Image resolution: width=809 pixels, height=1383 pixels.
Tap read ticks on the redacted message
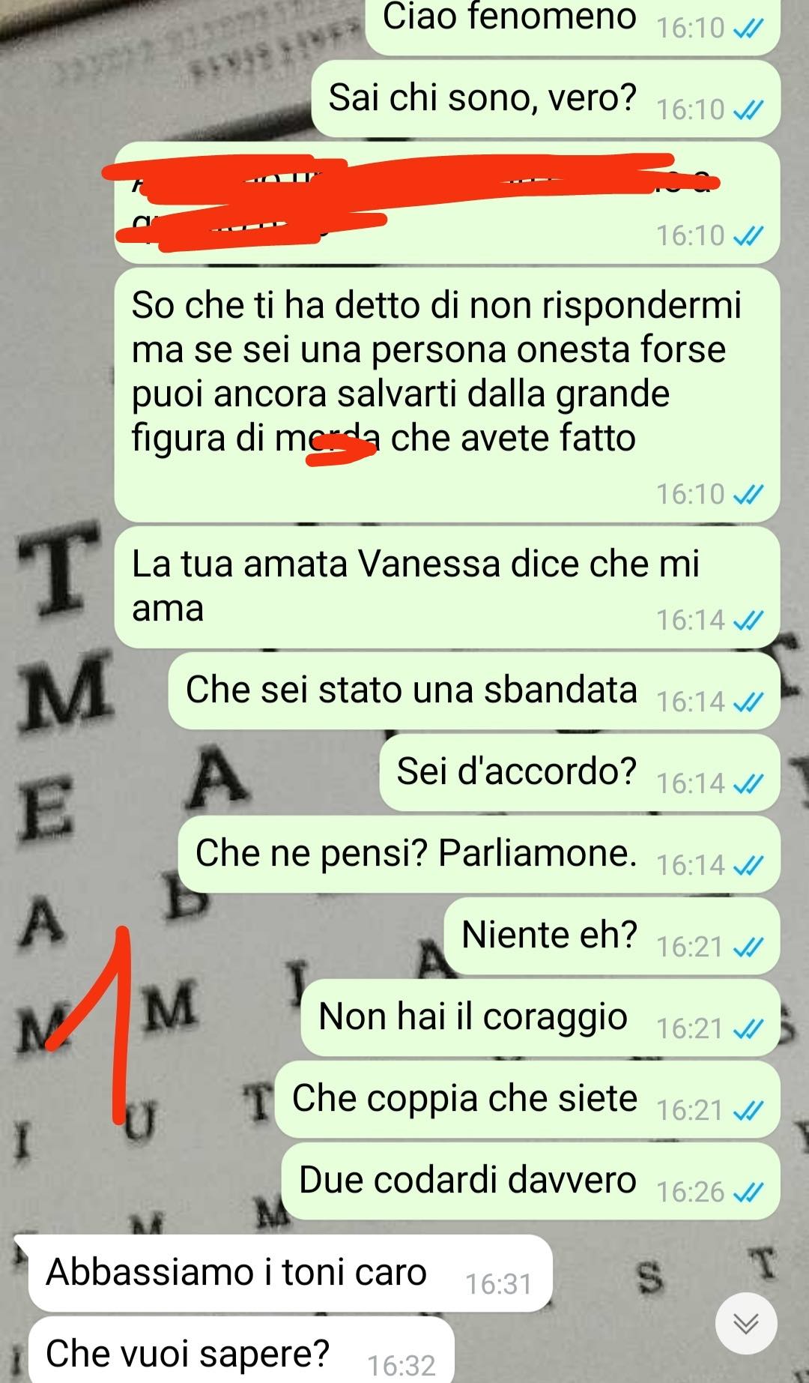click(x=748, y=236)
